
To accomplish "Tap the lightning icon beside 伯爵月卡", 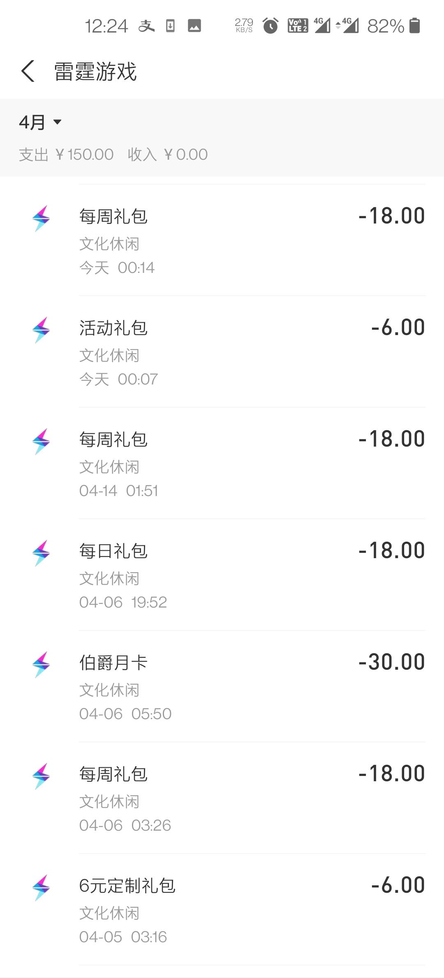I will (x=41, y=664).
